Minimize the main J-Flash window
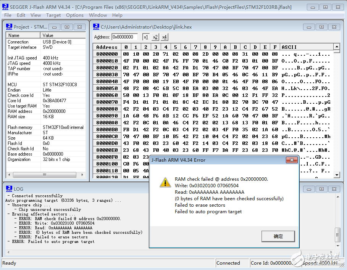Screen dimensions: 347x270 (313, 7)
